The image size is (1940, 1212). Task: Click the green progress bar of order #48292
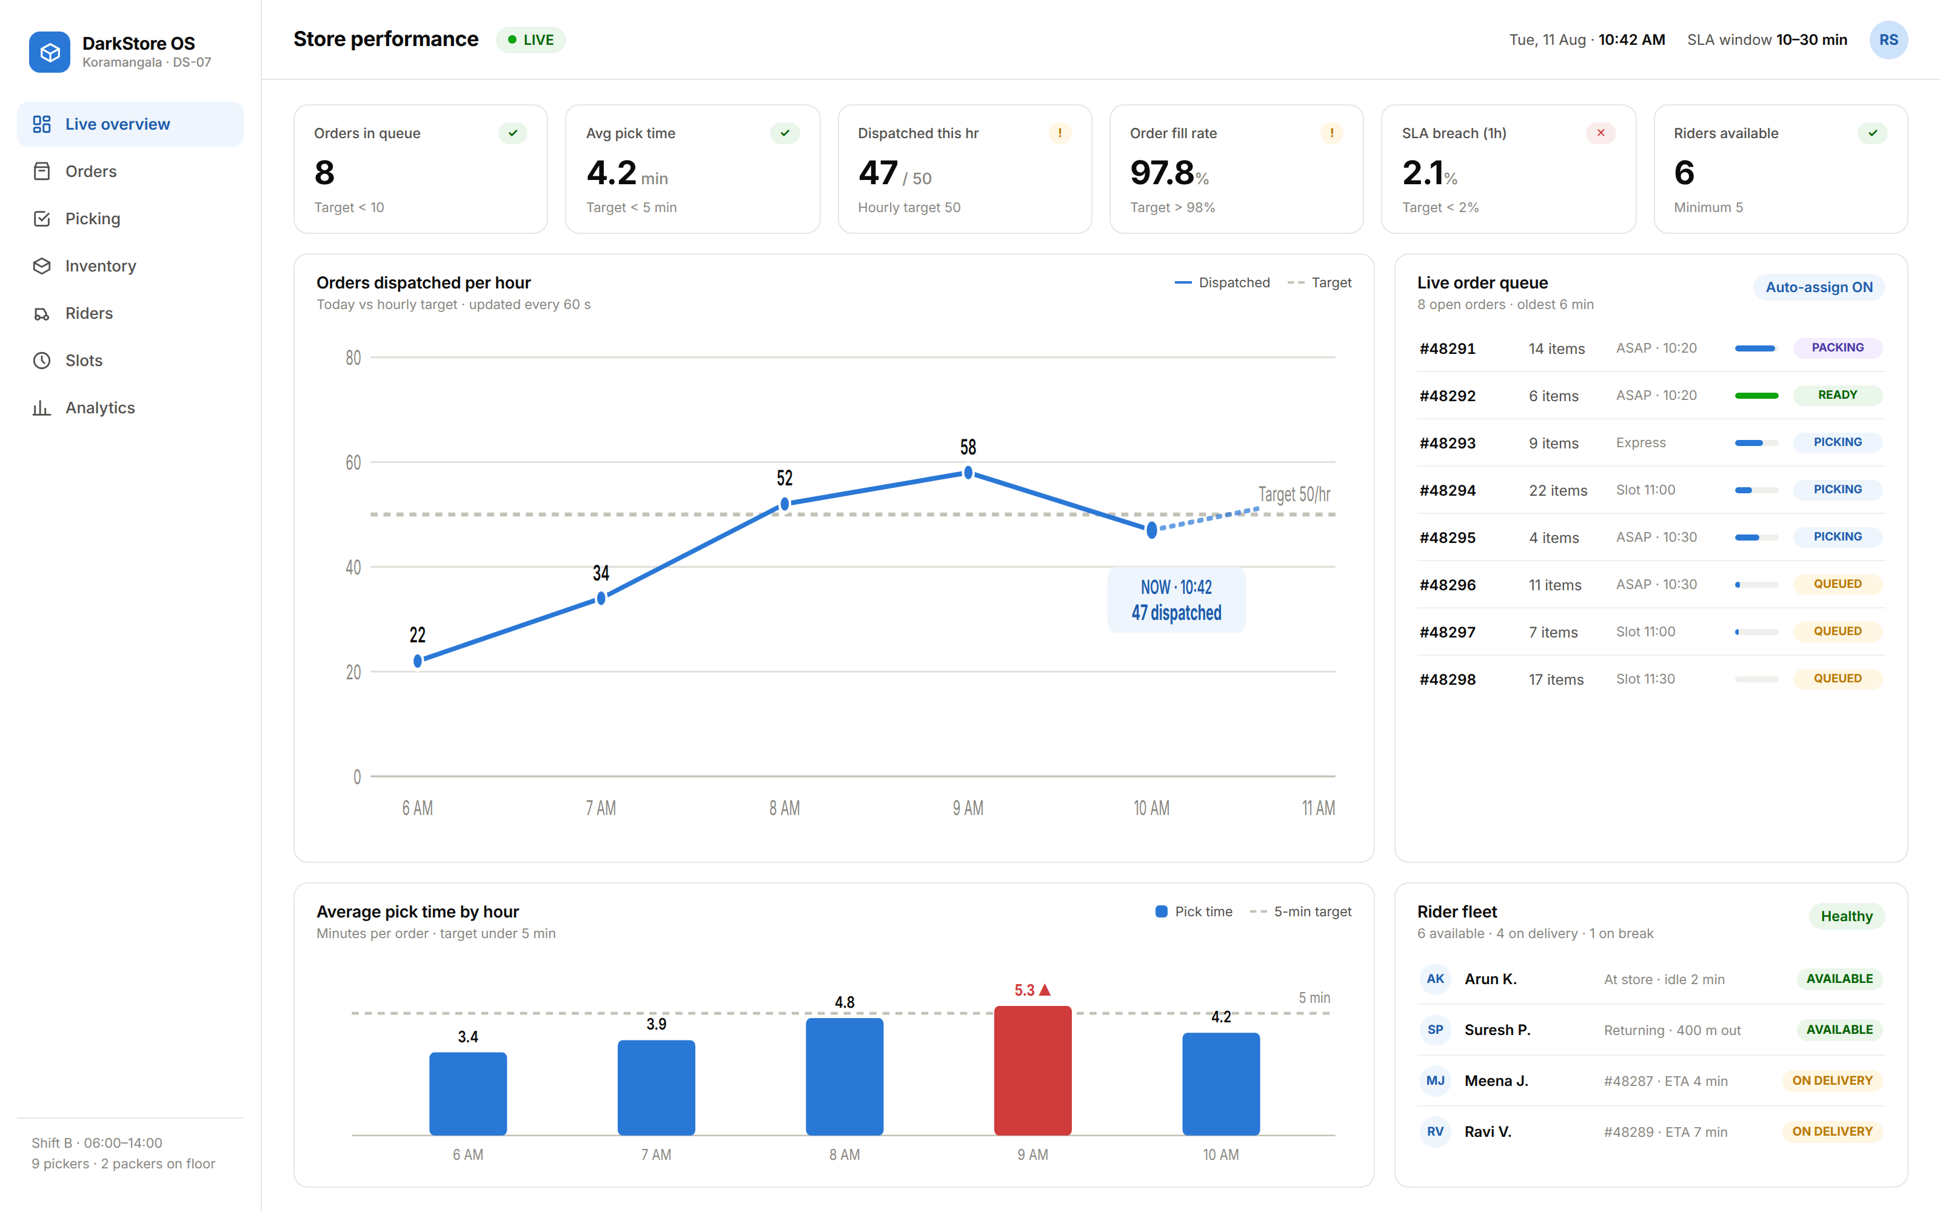(x=1756, y=396)
